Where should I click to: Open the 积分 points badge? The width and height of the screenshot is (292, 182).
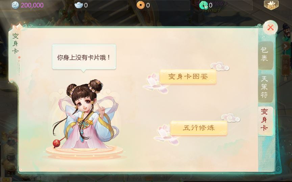click(x=271, y=5)
